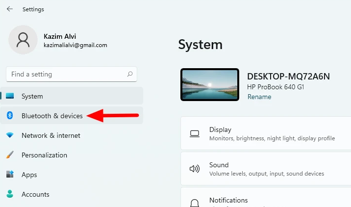Select System in the sidebar
The image size is (351, 207).
(x=72, y=96)
